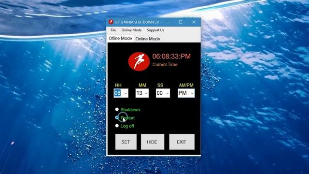
Task: Switch to the Offline Mode tab
Action: click(120, 38)
